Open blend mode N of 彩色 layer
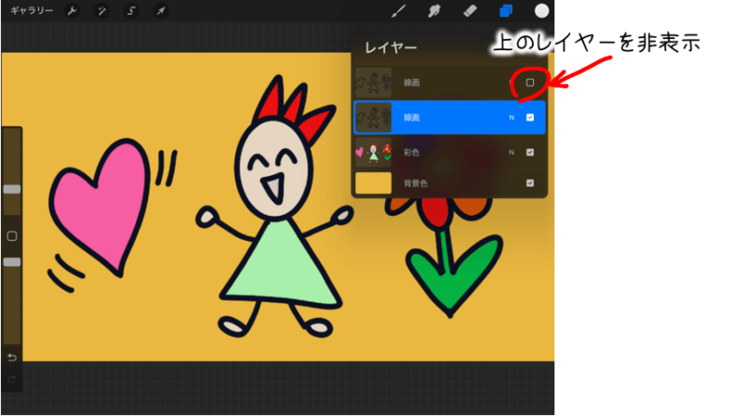Image resolution: width=744 pixels, height=416 pixels. (511, 153)
